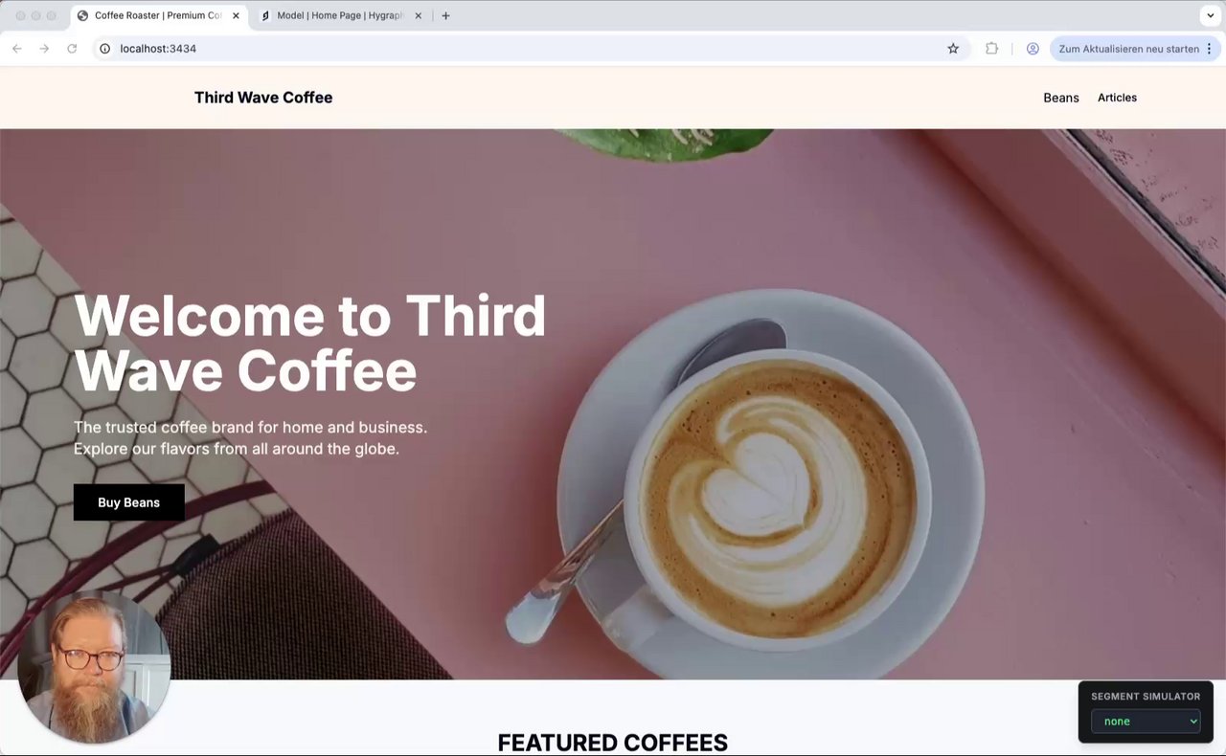Reload the page with the refresh icon
Viewport: 1226px width, 756px height.
(72, 49)
